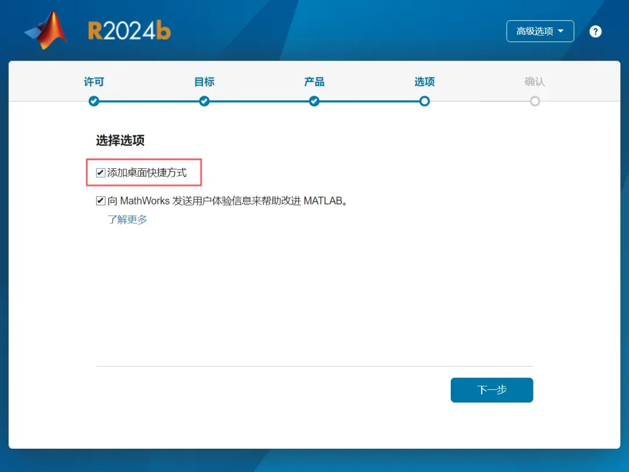Click the R2024b version text

(x=129, y=31)
